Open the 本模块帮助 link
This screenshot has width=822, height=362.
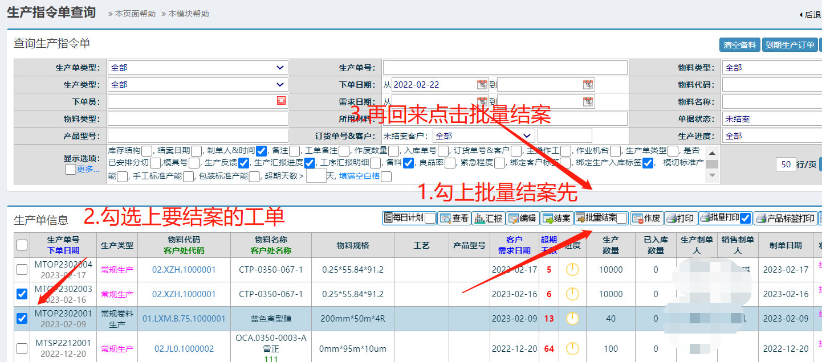pyautogui.click(x=189, y=14)
